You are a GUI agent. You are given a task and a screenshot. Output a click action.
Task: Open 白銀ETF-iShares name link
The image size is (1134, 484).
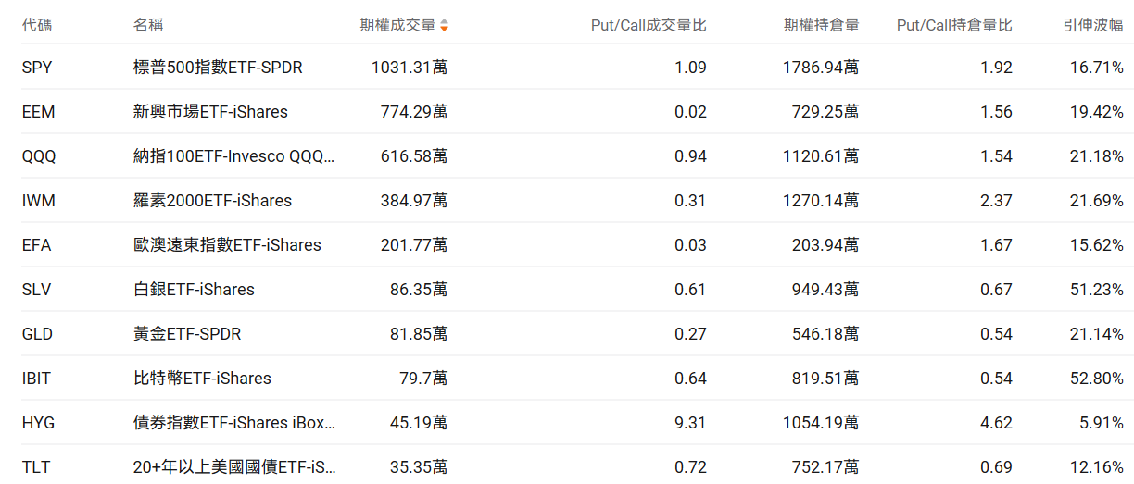point(194,290)
